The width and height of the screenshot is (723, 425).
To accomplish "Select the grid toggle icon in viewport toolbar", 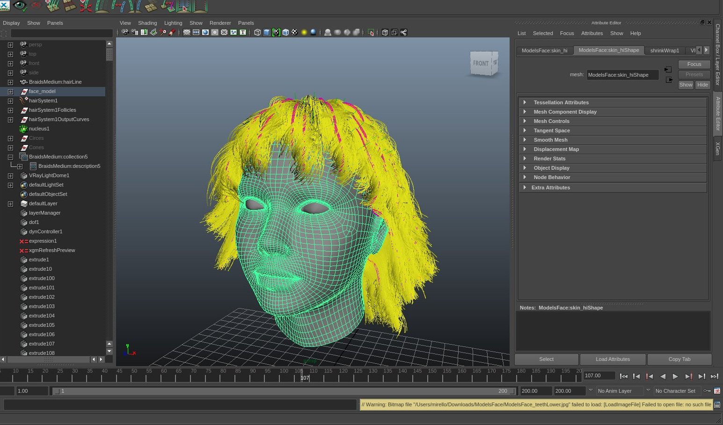I will point(187,32).
